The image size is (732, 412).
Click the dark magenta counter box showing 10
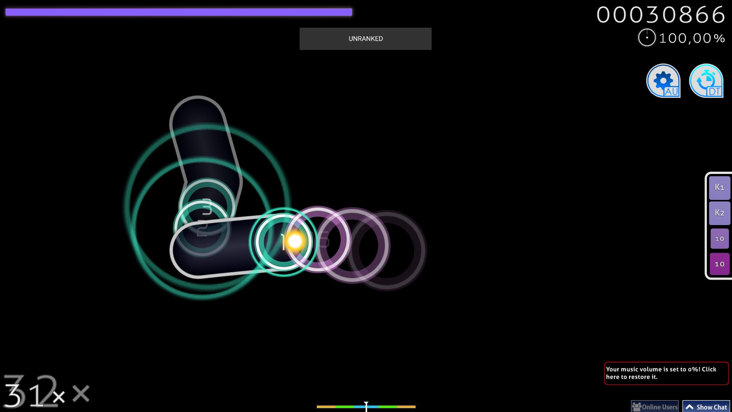[719, 264]
